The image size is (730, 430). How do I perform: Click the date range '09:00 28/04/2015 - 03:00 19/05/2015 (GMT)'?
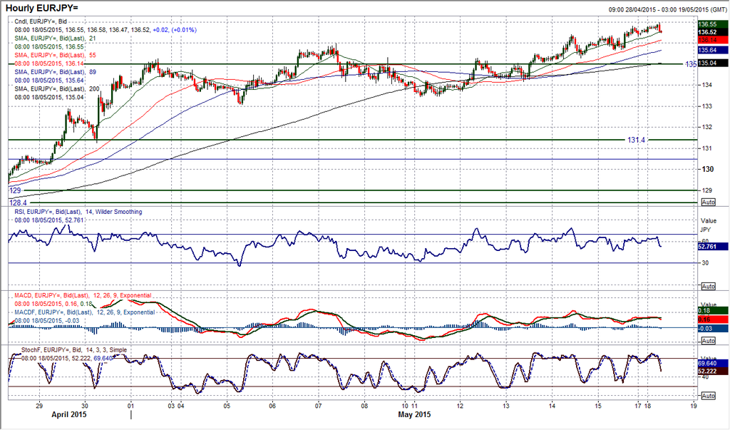[x=667, y=9]
